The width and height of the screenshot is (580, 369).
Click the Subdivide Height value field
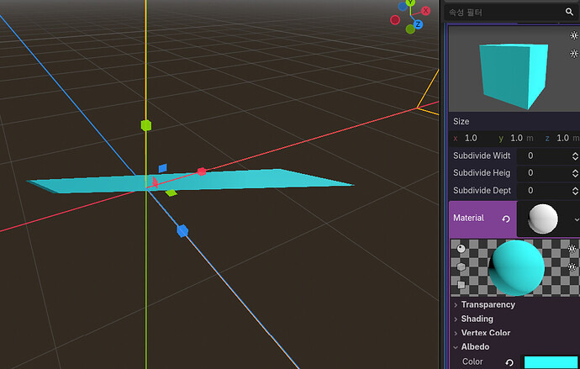[x=544, y=173]
